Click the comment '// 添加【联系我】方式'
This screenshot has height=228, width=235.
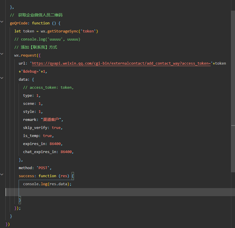[36, 47]
